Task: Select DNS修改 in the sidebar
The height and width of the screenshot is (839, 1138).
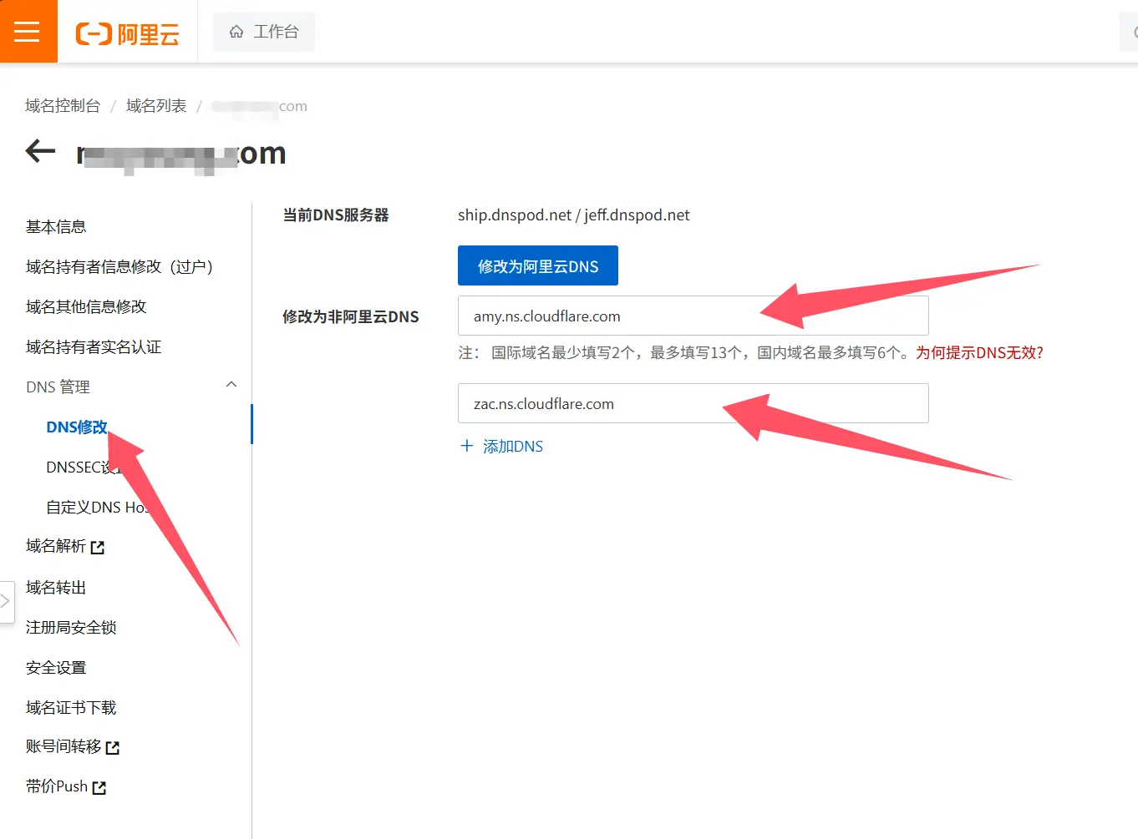Action: click(76, 427)
